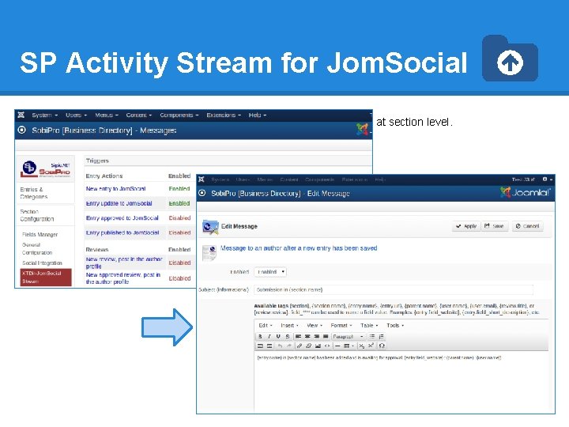Open Entries & Categories in sidebar
The height and width of the screenshot is (427, 569).
click(x=34, y=193)
